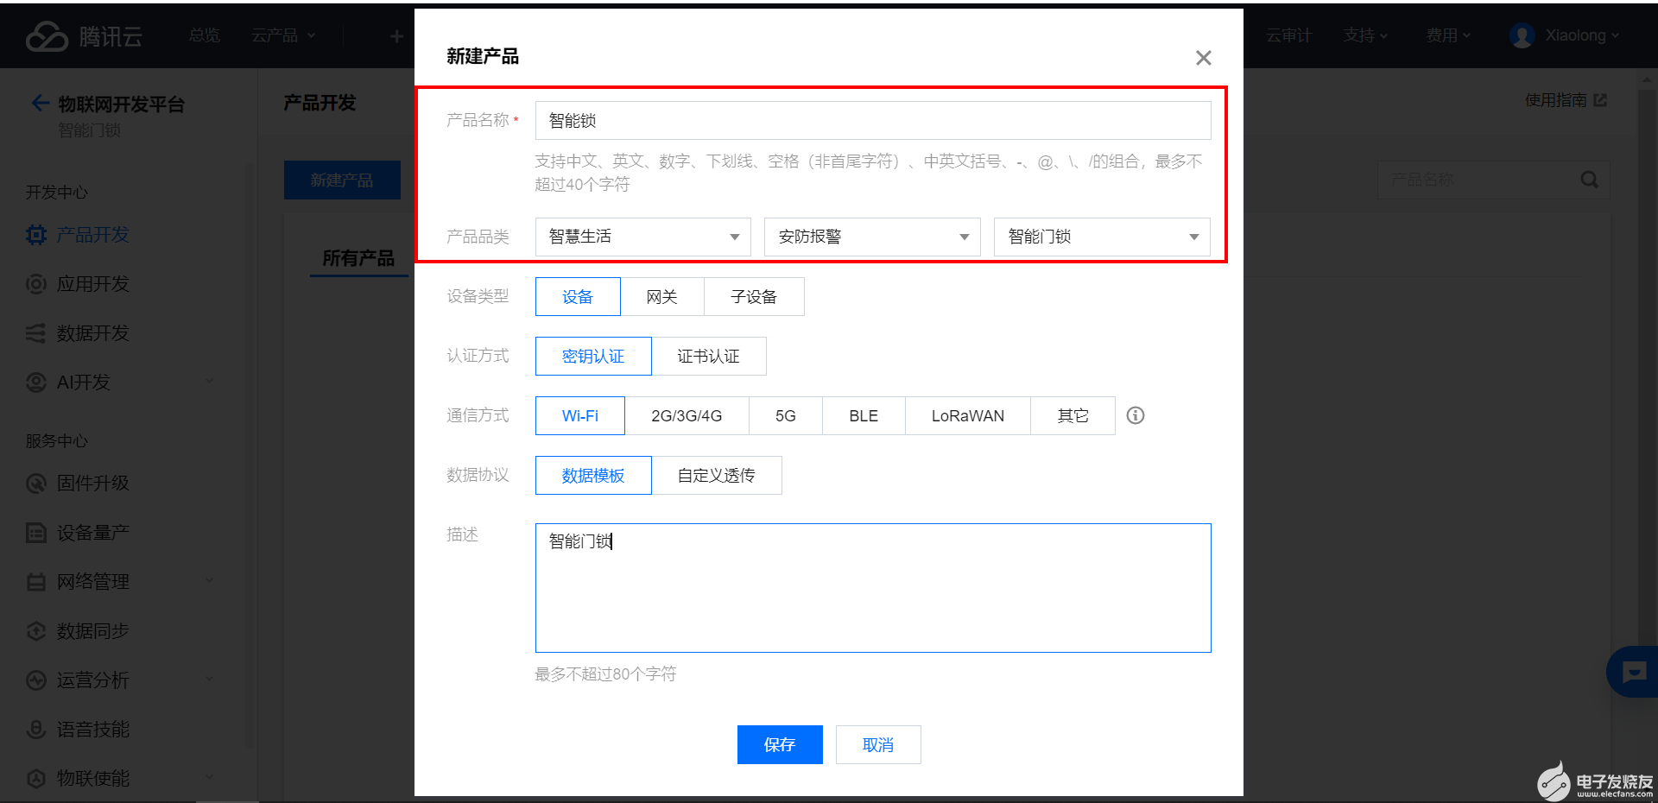
Task: Select 证书认证 authentication method
Action: [x=708, y=356]
